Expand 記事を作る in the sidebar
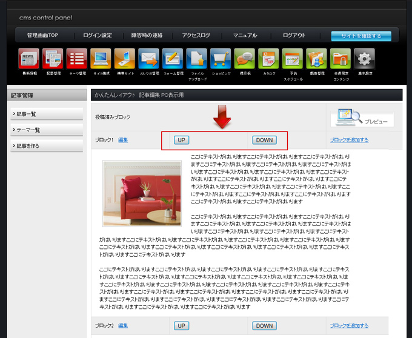 pos(47,145)
